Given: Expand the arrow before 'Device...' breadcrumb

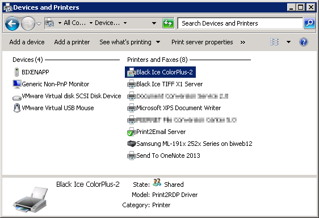Looking at the screenshot, I should pyautogui.click(x=91, y=23).
